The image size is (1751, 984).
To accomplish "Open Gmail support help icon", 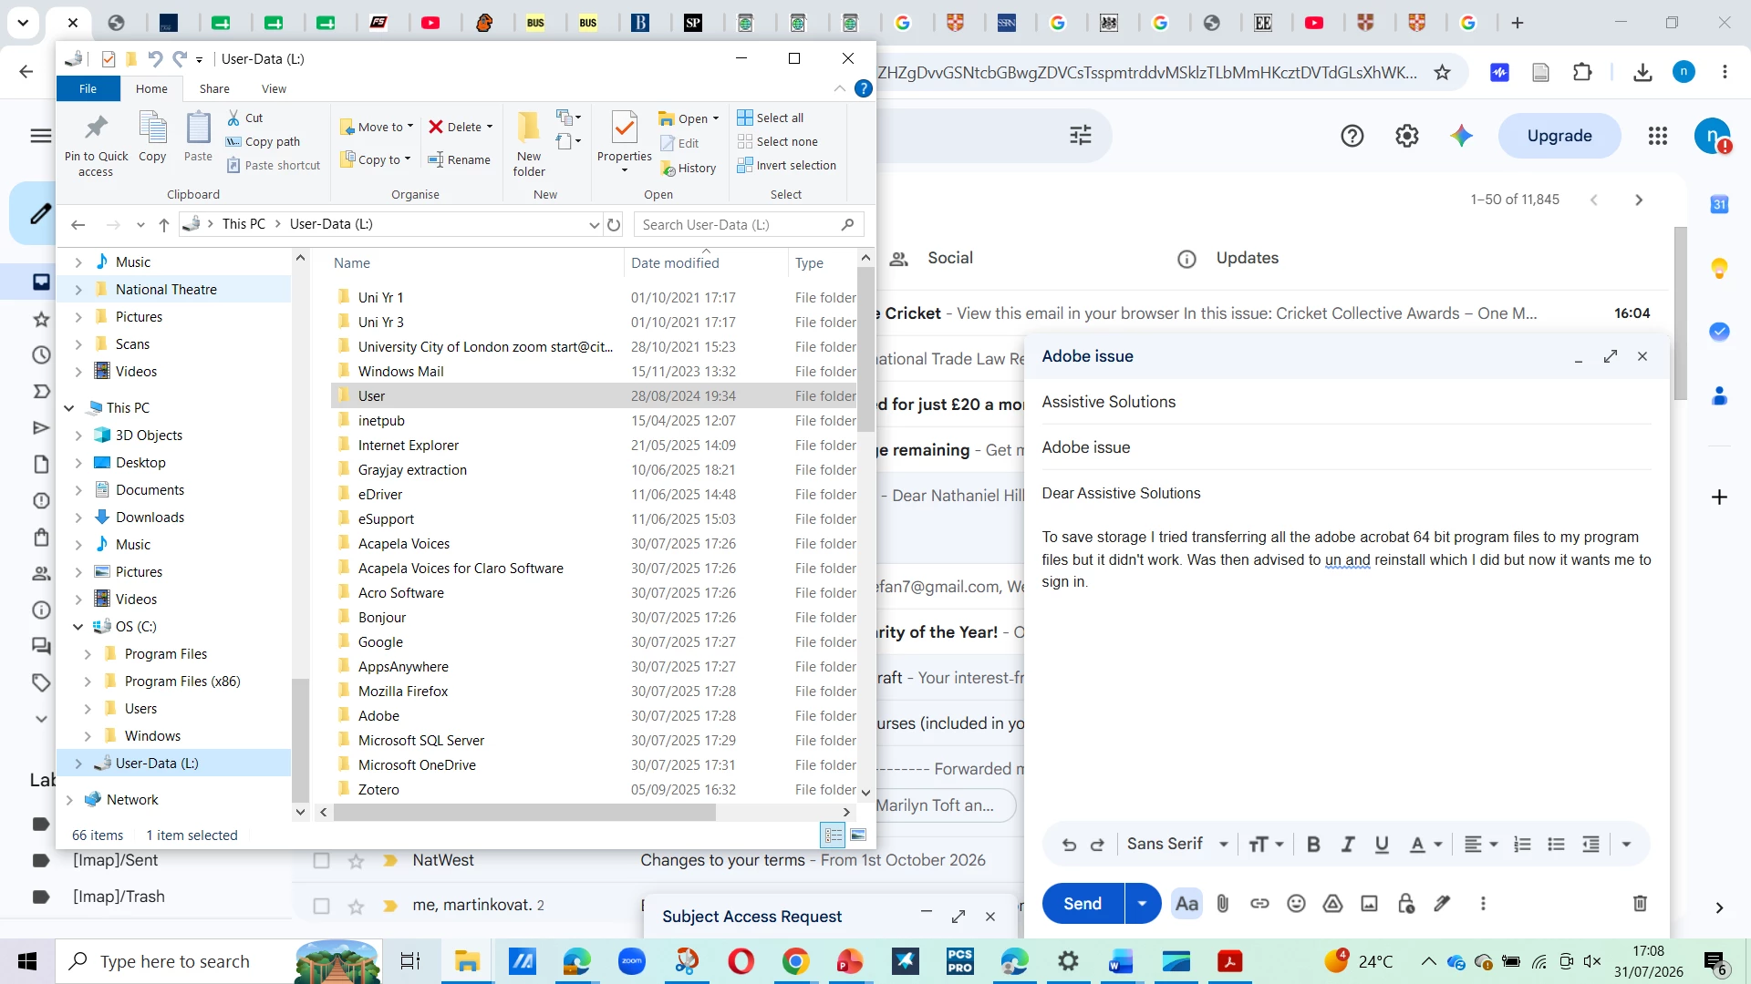I will tap(1352, 136).
